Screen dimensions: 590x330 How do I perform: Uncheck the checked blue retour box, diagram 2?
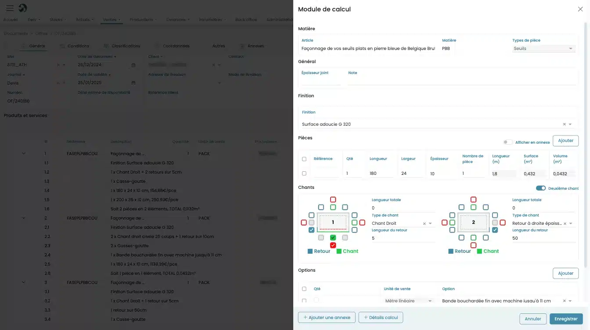495,230
